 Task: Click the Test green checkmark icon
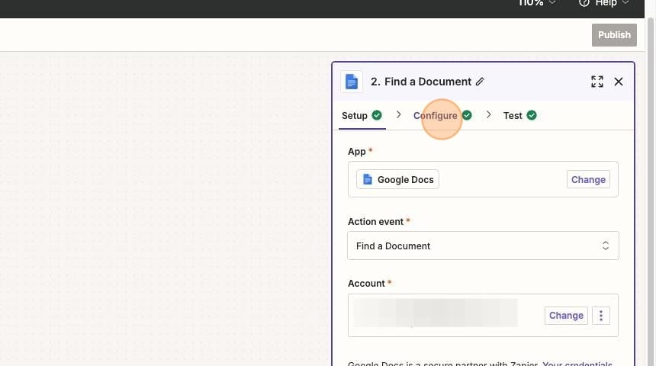532,115
